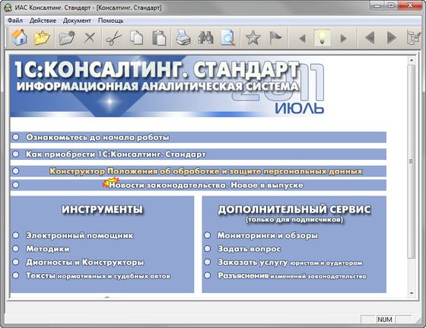Select the radio bullet beside Электронный помощник
426x328 pixels.
point(16,235)
